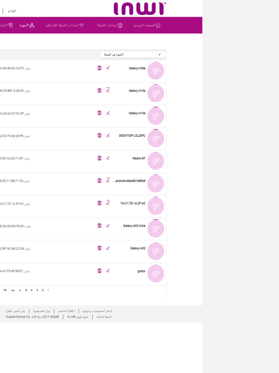Screen dimensions: 279x373
Task: Open the language selector dropdown
Action: pos(12,11)
